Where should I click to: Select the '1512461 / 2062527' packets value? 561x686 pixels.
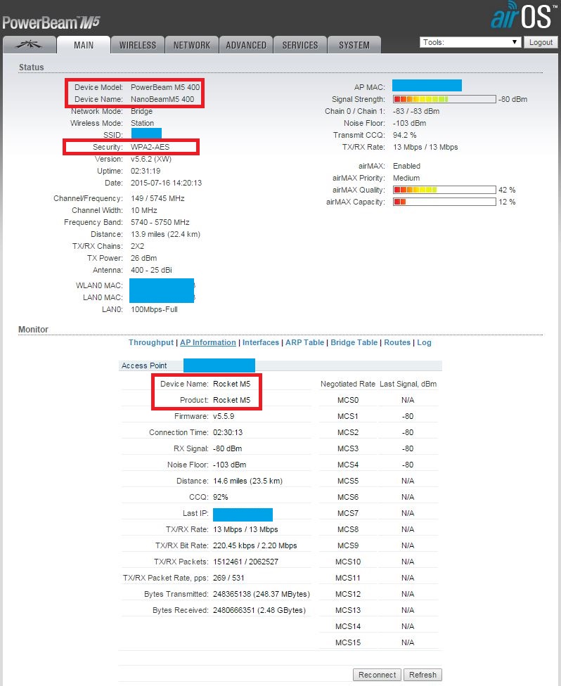click(245, 562)
